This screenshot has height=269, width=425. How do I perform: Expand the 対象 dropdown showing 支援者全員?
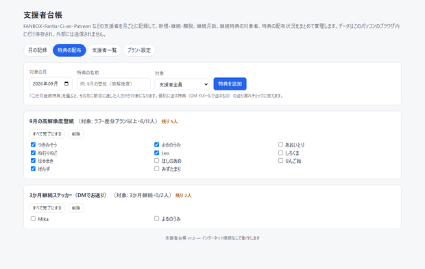tap(182, 85)
